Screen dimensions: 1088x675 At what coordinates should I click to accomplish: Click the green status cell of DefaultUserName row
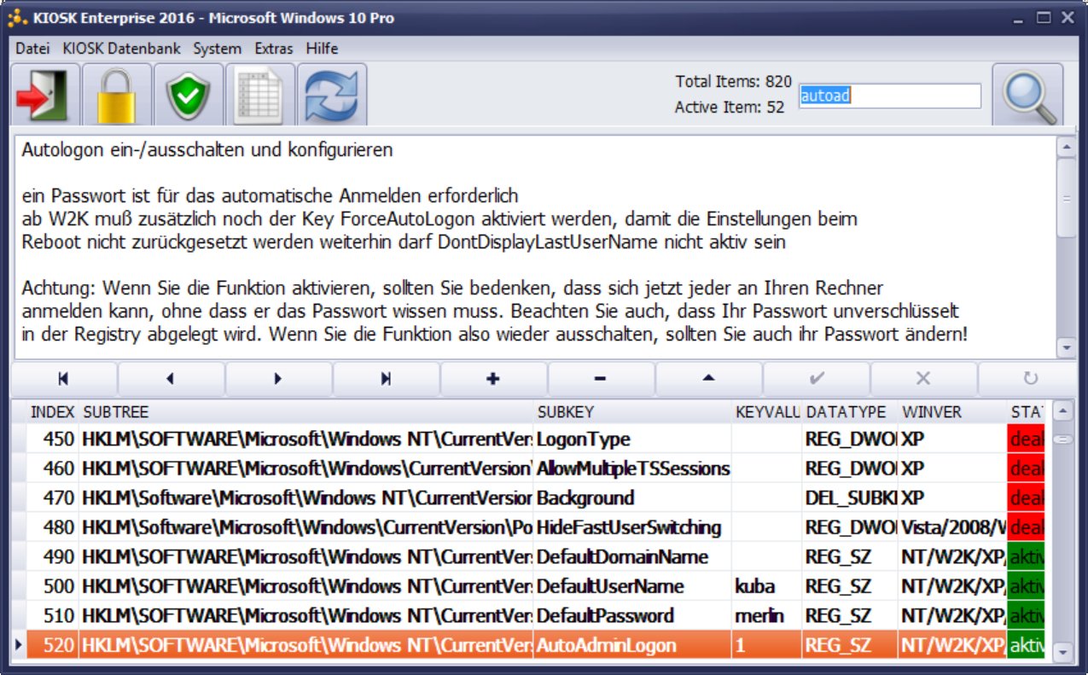click(x=1026, y=587)
